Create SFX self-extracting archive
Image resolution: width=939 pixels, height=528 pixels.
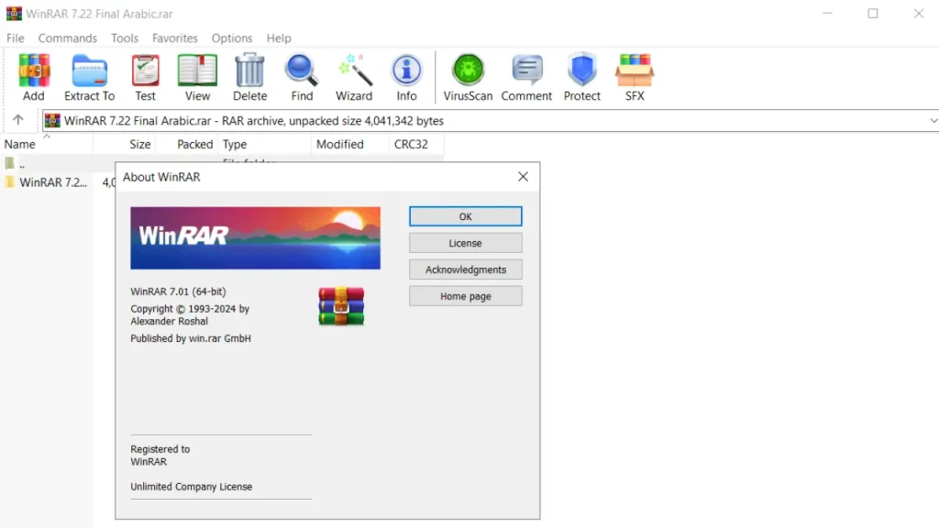point(635,77)
